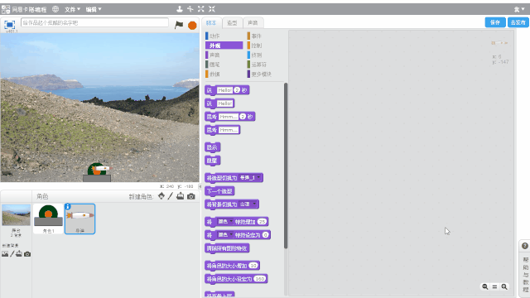Paint a new backdrop icon
530x298 pixels.
(12, 254)
